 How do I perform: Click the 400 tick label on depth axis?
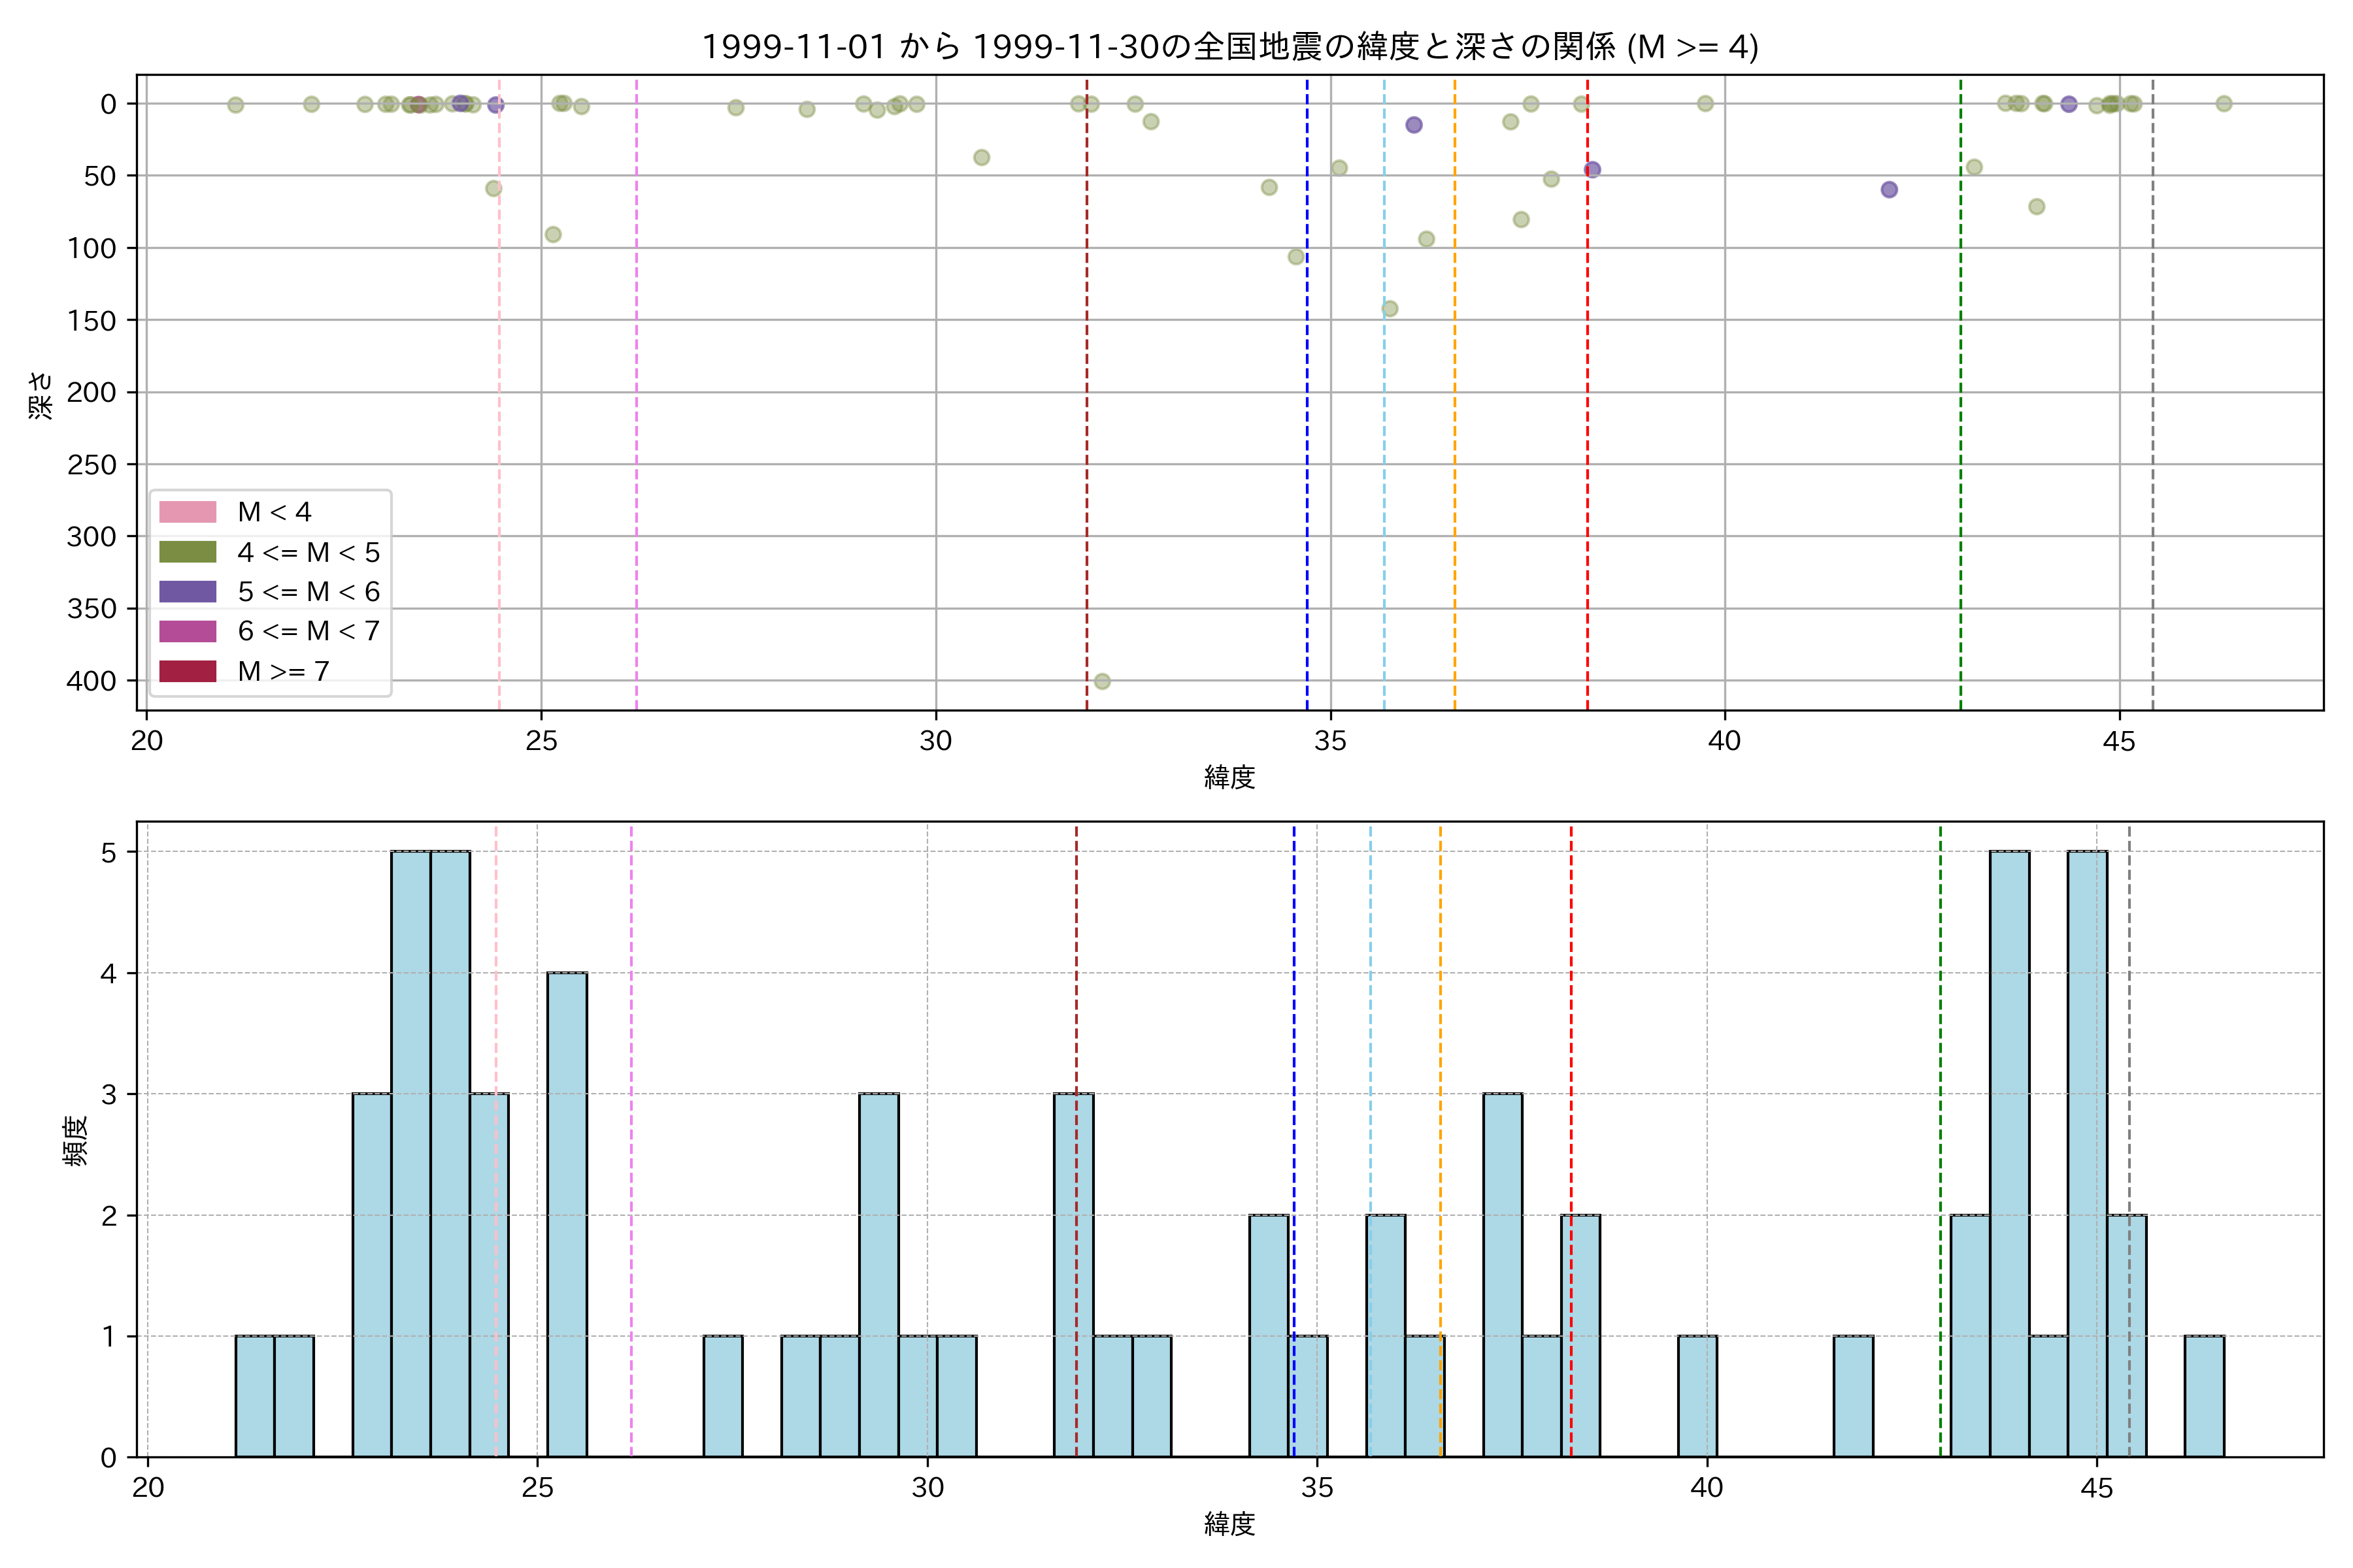click(x=91, y=681)
